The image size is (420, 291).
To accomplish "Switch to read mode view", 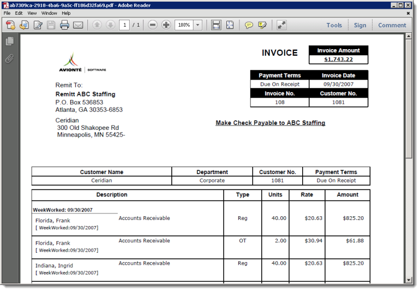I will (281, 25).
